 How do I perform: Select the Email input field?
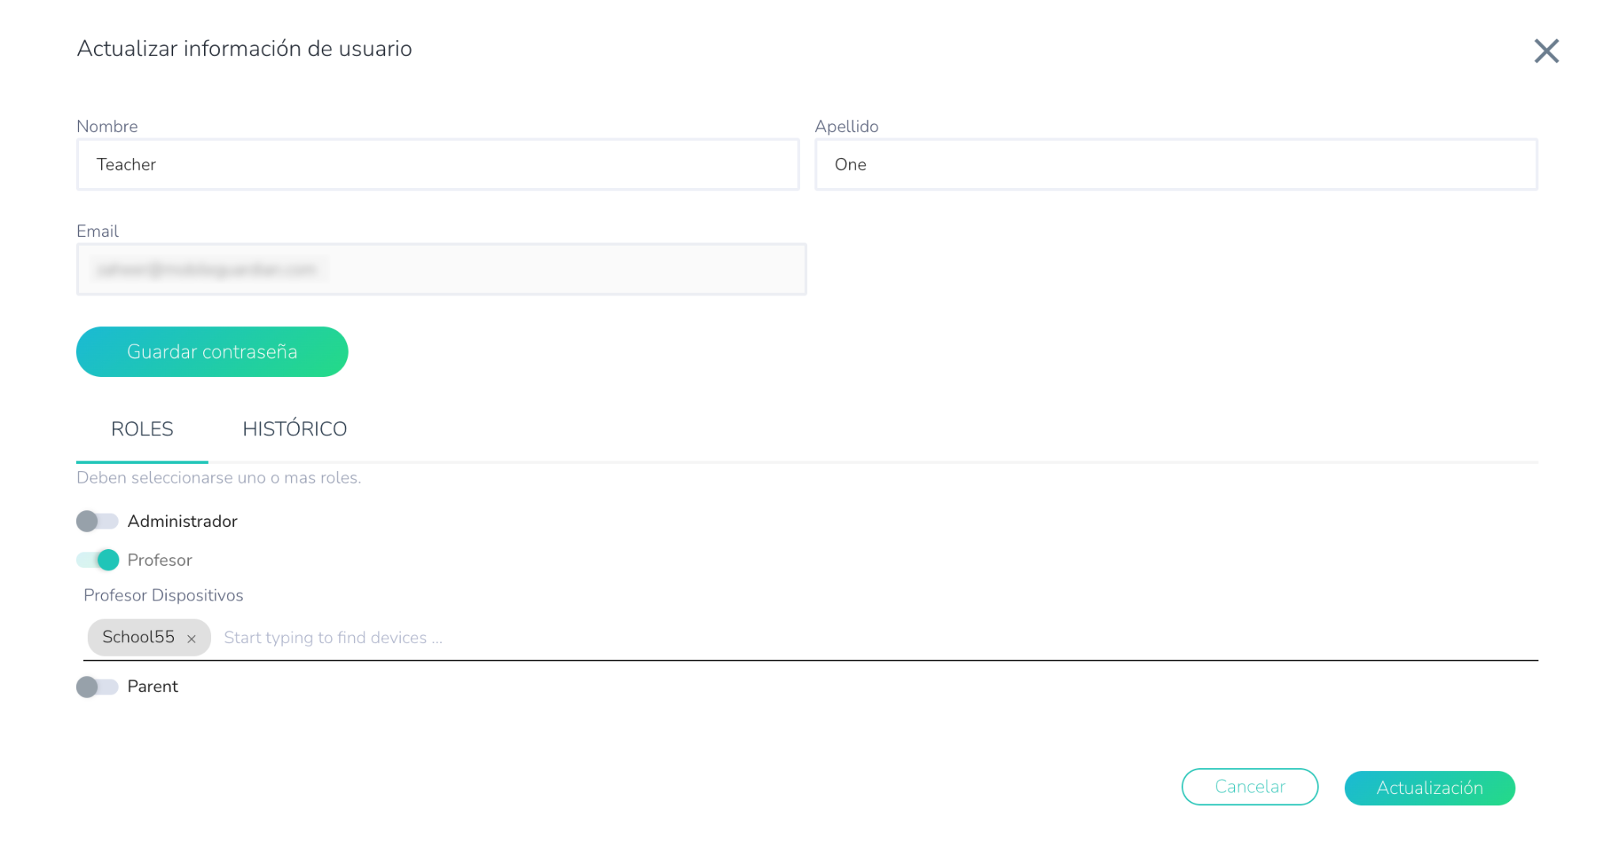click(x=441, y=269)
